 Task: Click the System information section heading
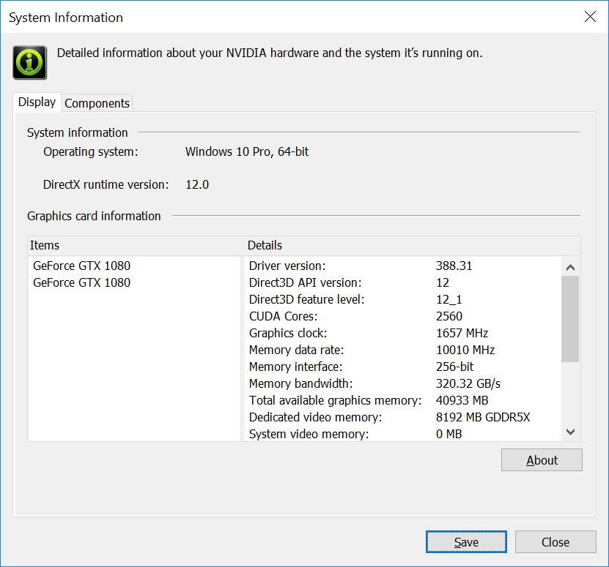coord(77,132)
